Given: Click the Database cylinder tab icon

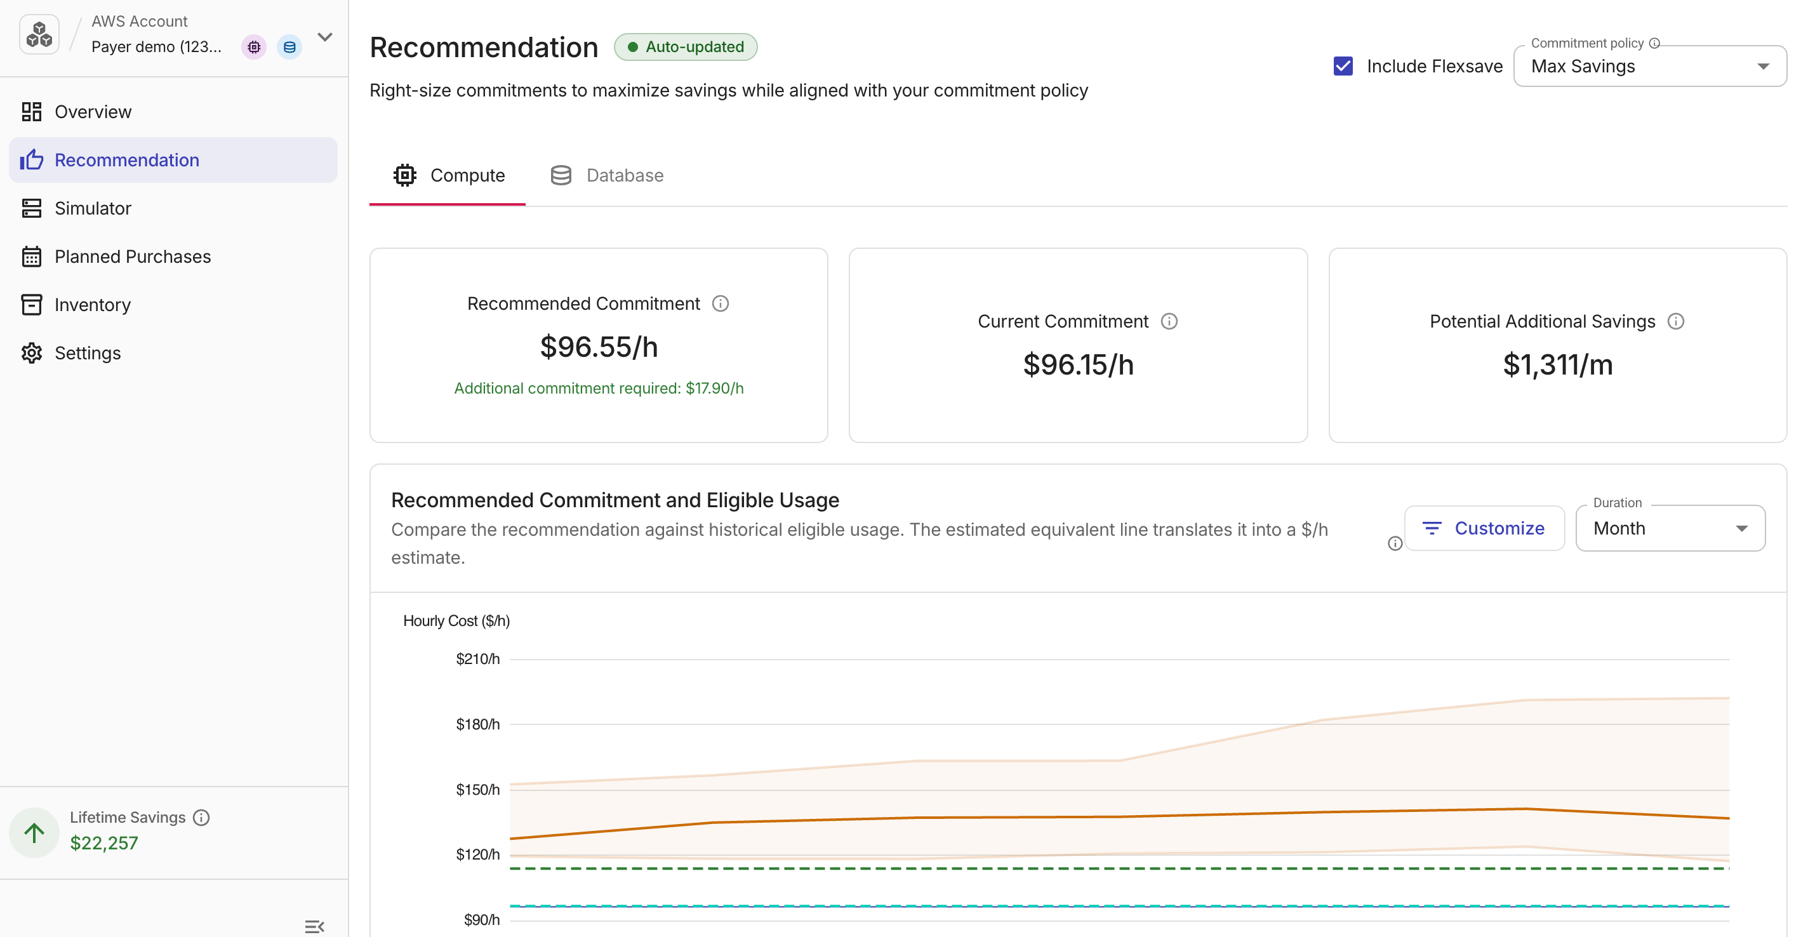Looking at the screenshot, I should (561, 175).
